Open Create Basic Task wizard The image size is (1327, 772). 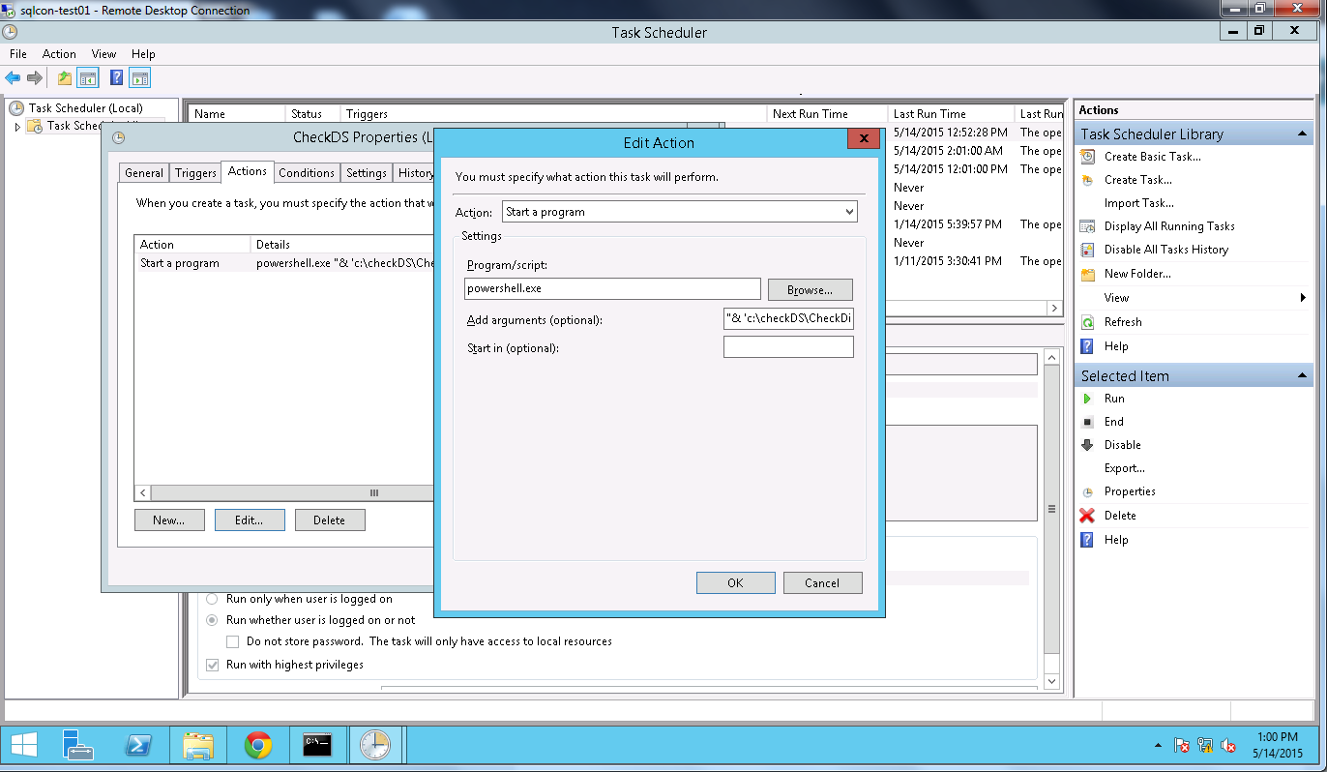coord(1152,157)
